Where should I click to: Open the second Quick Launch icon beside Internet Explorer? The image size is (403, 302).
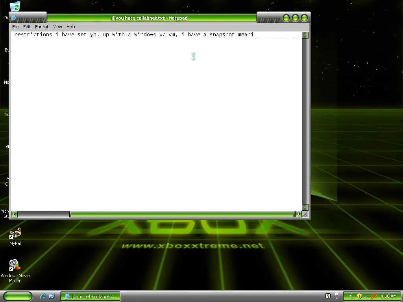pos(52,296)
